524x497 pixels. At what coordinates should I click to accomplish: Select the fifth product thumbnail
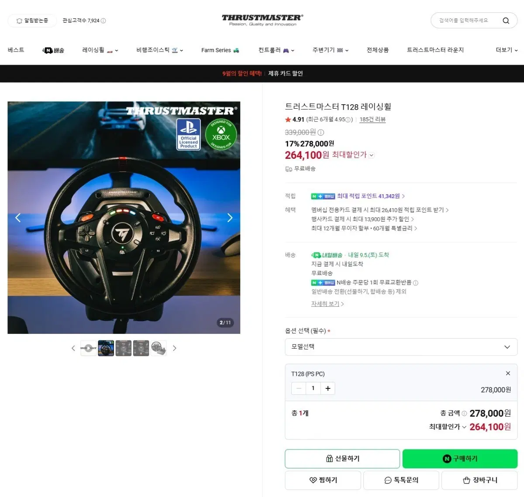pyautogui.click(x=159, y=348)
